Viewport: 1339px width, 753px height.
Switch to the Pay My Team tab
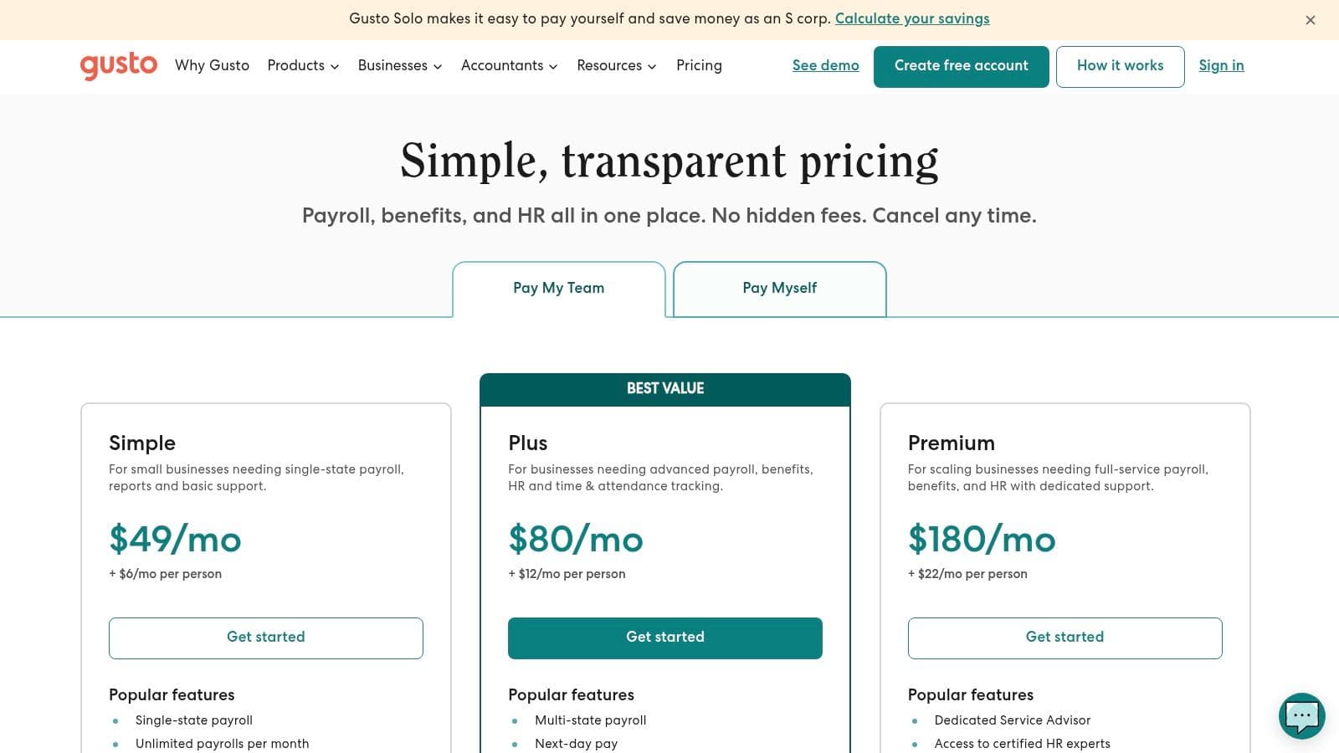[x=558, y=288]
